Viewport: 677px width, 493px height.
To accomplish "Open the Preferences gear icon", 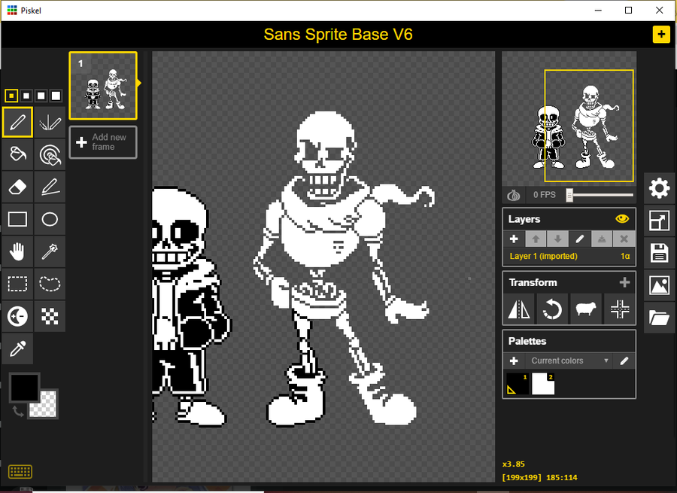I will pyautogui.click(x=659, y=188).
